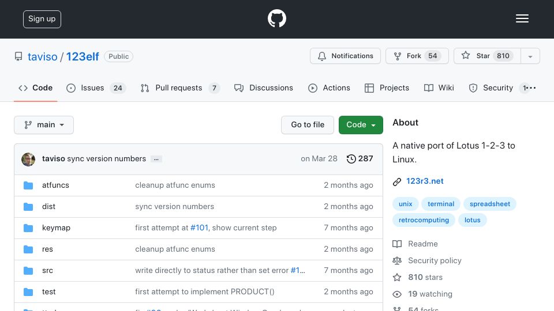Screen dimensions: 554x311
Task: Click the Fork button
Action: [x=417, y=56]
